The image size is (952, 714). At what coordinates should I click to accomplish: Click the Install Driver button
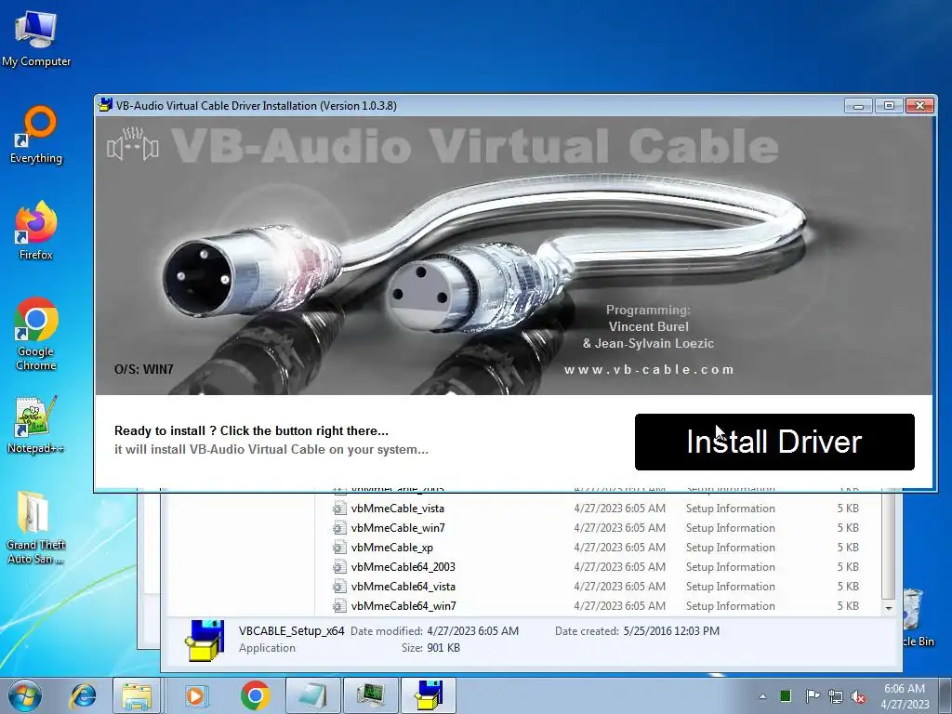[x=774, y=442]
